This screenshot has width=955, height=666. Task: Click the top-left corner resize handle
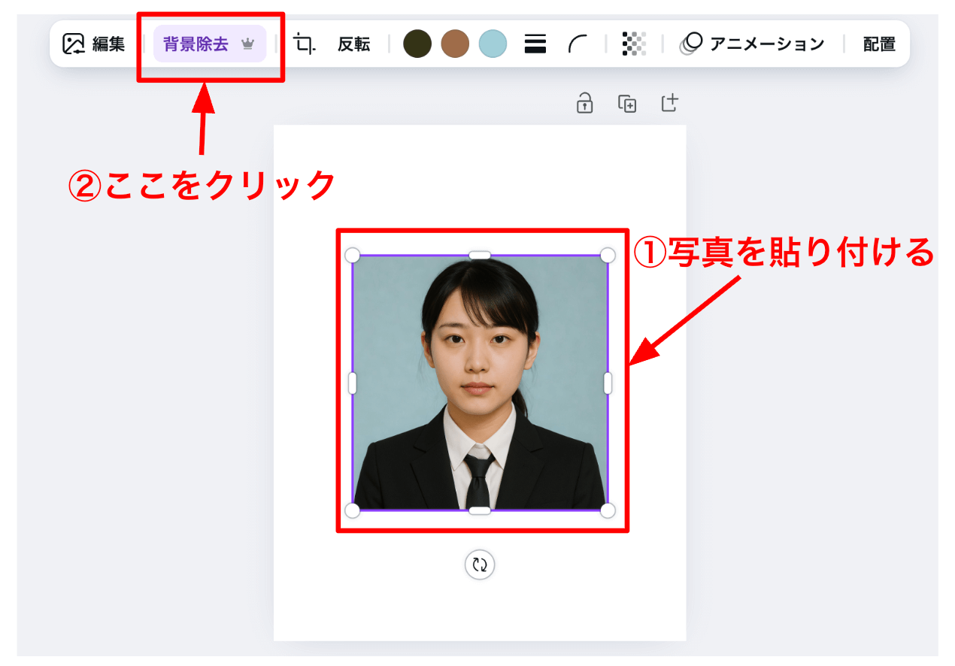(x=353, y=256)
